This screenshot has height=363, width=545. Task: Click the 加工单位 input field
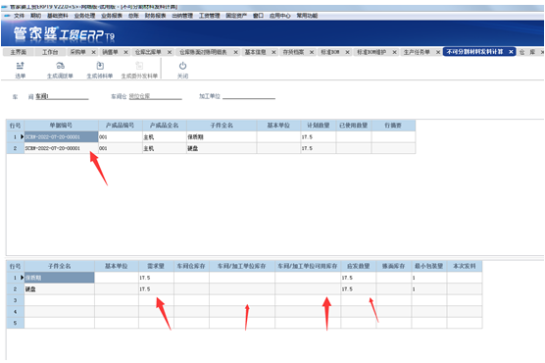(249, 96)
